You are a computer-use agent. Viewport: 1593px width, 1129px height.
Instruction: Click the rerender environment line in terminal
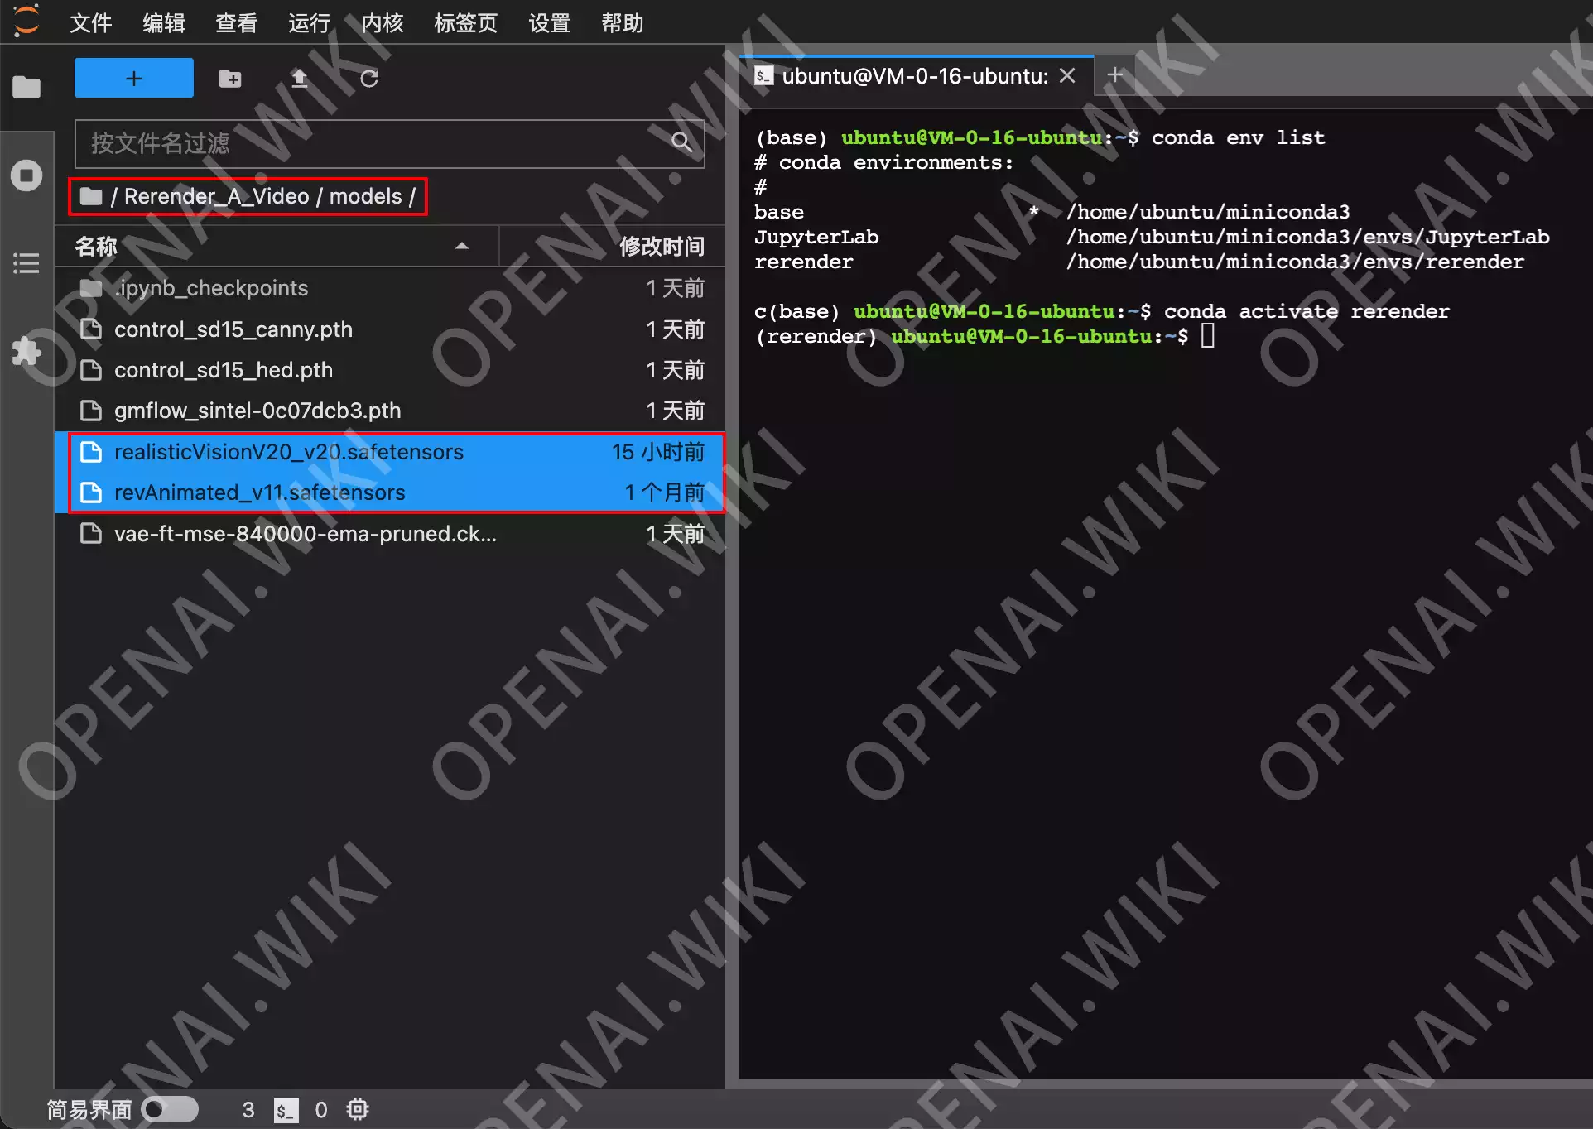click(1139, 262)
